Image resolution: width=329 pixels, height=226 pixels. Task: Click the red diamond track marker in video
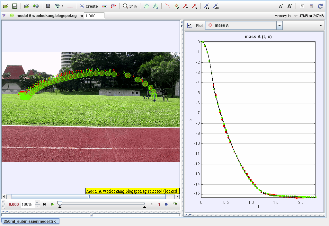click(118, 74)
